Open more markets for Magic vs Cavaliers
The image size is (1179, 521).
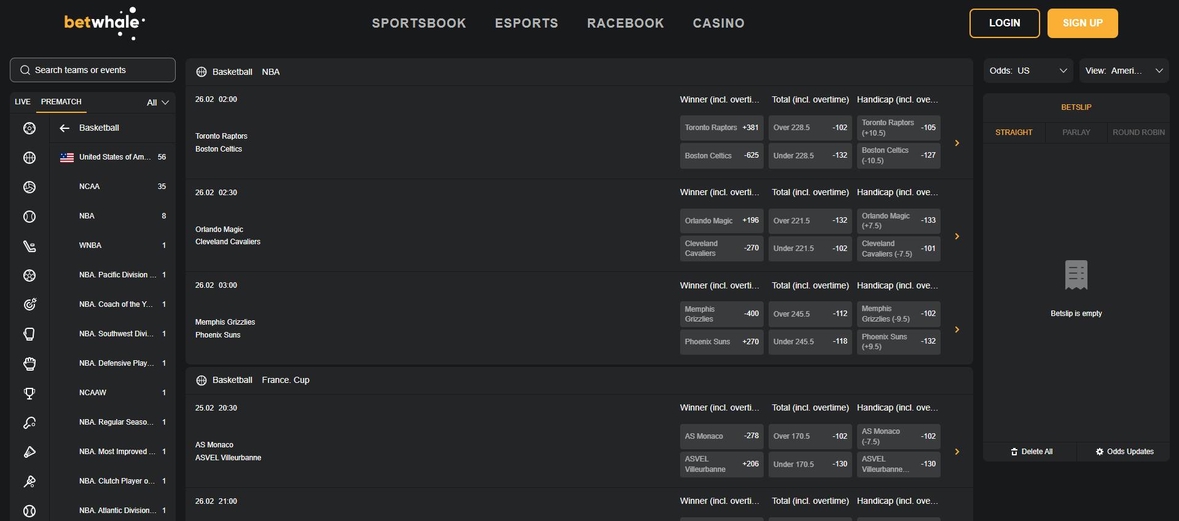(x=957, y=236)
